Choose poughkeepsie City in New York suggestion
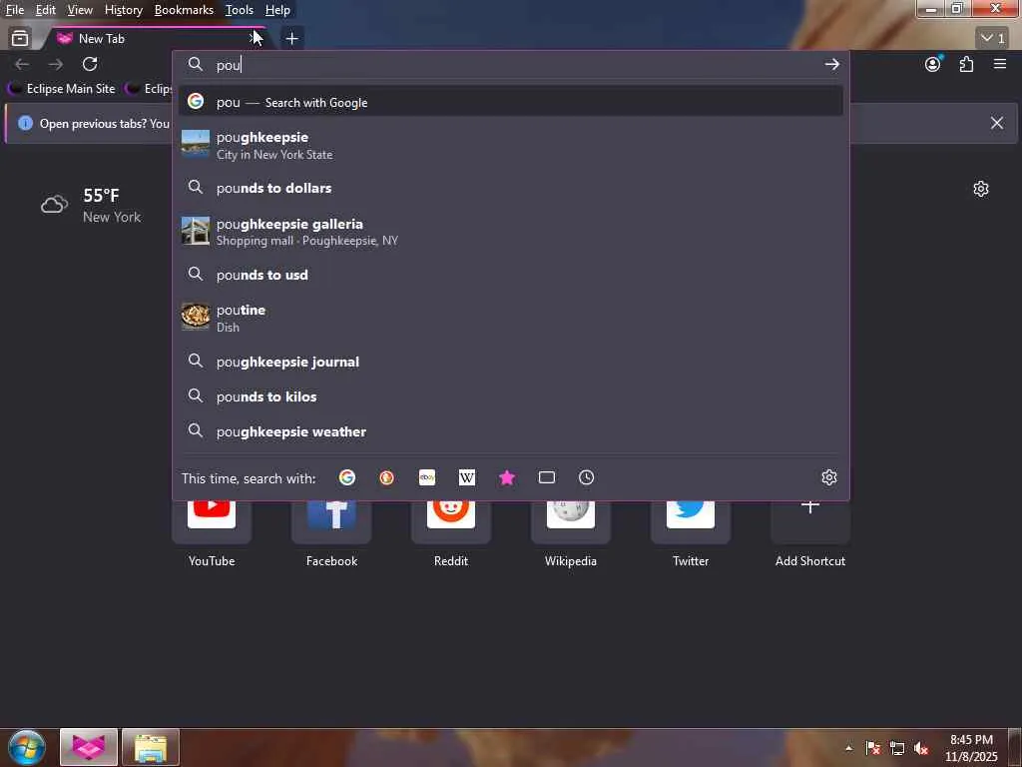1022x767 pixels. click(x=510, y=145)
